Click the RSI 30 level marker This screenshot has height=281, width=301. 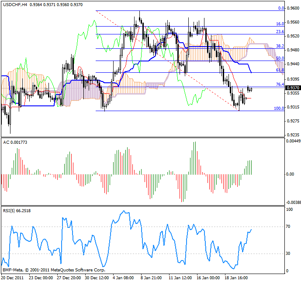coord(289,254)
